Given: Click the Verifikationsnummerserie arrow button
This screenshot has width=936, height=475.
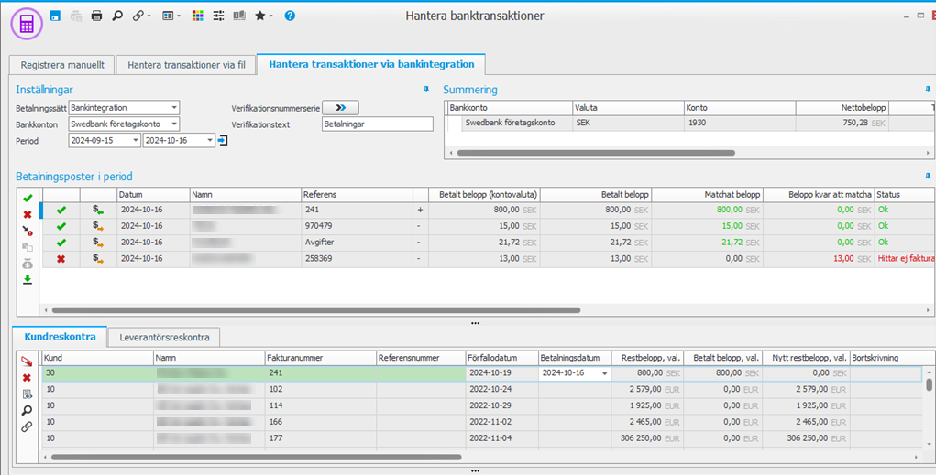Looking at the screenshot, I should [x=340, y=108].
